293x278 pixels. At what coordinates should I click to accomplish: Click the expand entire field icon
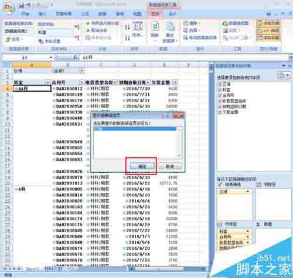point(77,26)
